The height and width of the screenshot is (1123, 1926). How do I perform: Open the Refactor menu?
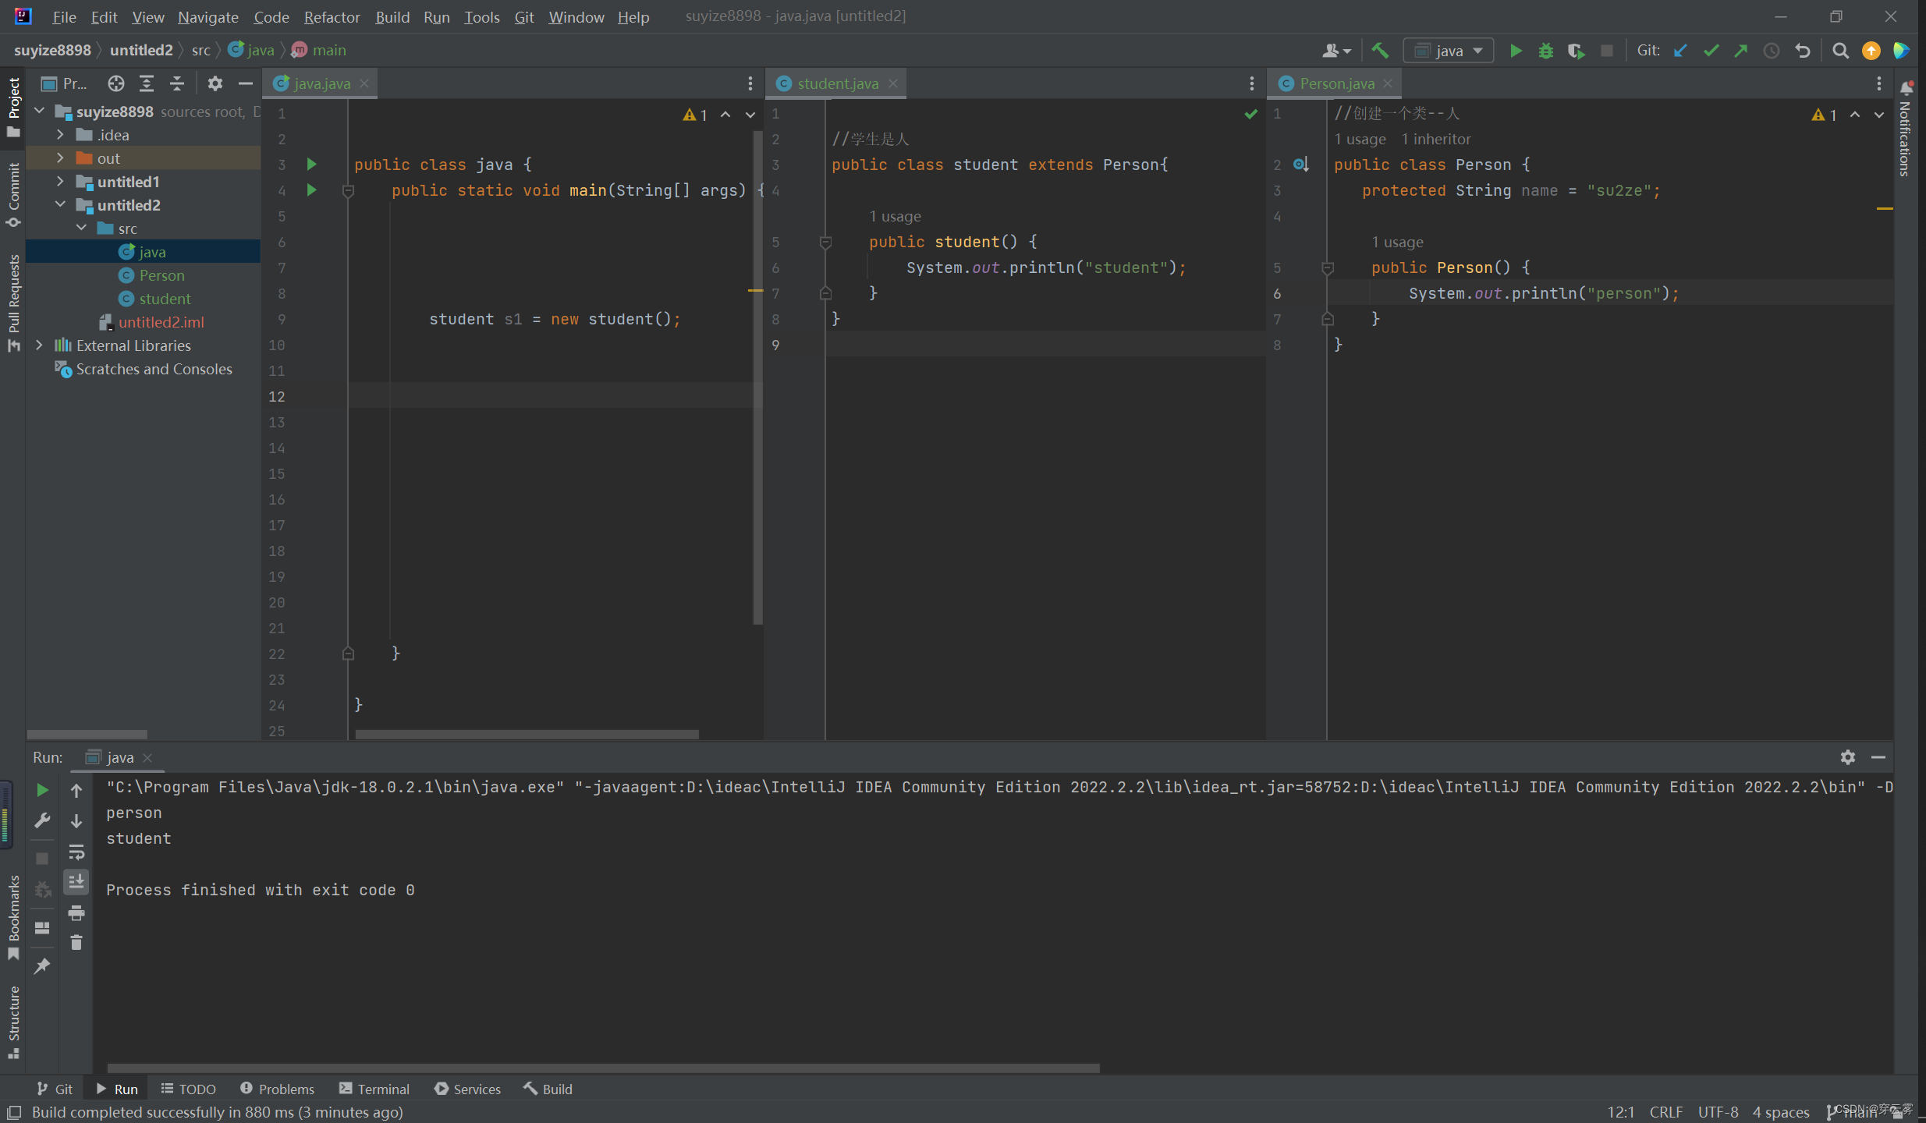click(x=332, y=16)
